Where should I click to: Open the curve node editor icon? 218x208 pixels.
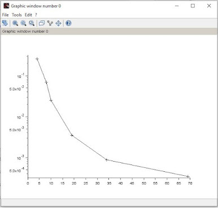pyautogui.click(x=50, y=23)
